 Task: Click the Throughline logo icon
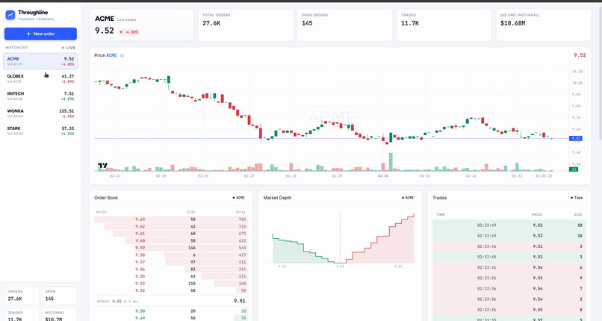click(10, 15)
